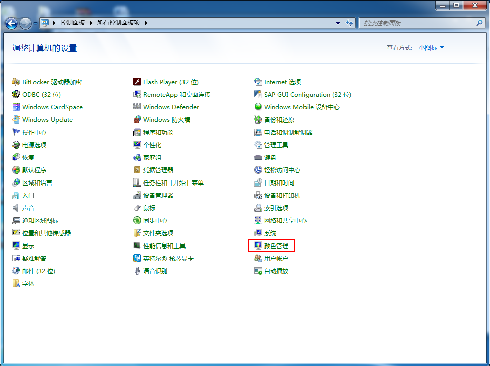Open the 位置和其他传感器 link

click(46, 233)
